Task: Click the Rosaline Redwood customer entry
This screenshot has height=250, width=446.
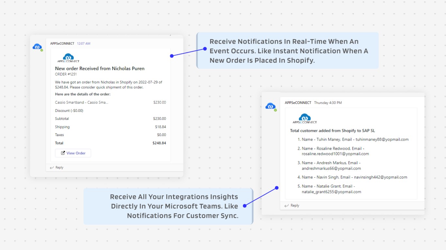Action: coord(333,151)
